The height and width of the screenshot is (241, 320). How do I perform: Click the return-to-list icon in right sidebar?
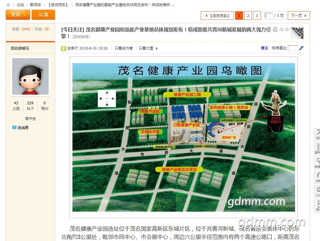(317, 149)
